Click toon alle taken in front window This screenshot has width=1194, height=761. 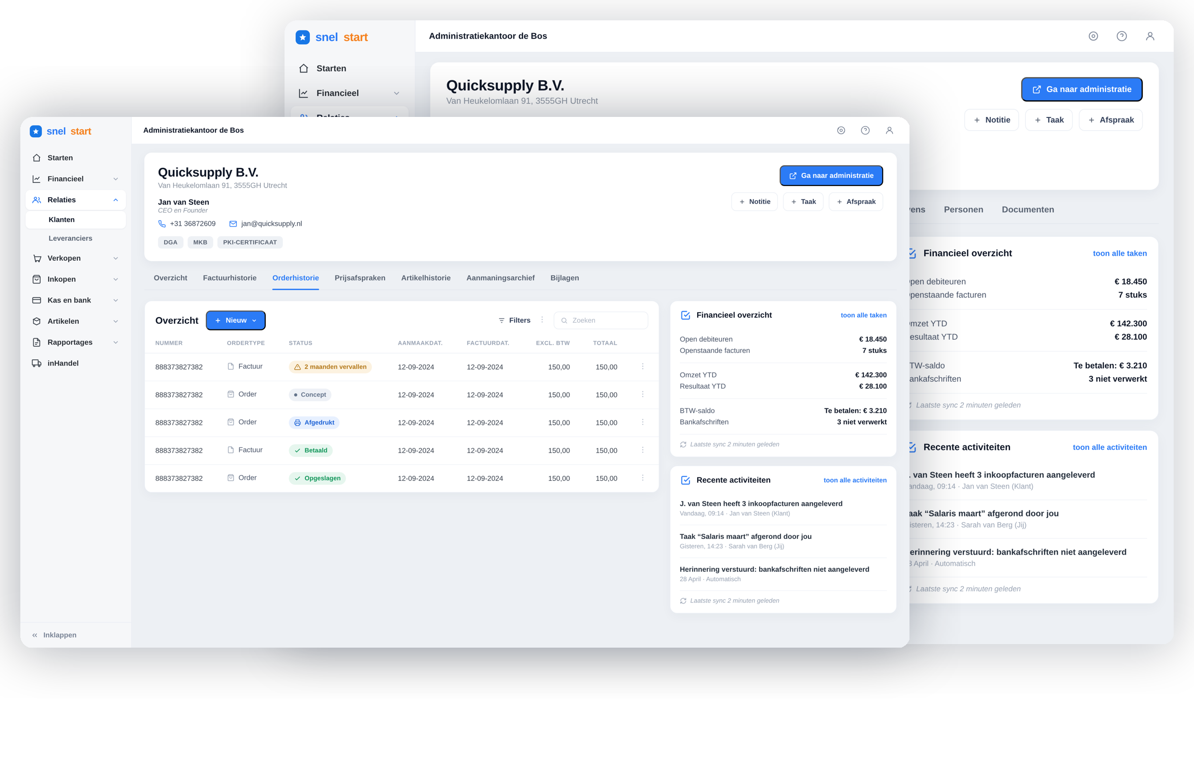click(x=864, y=315)
